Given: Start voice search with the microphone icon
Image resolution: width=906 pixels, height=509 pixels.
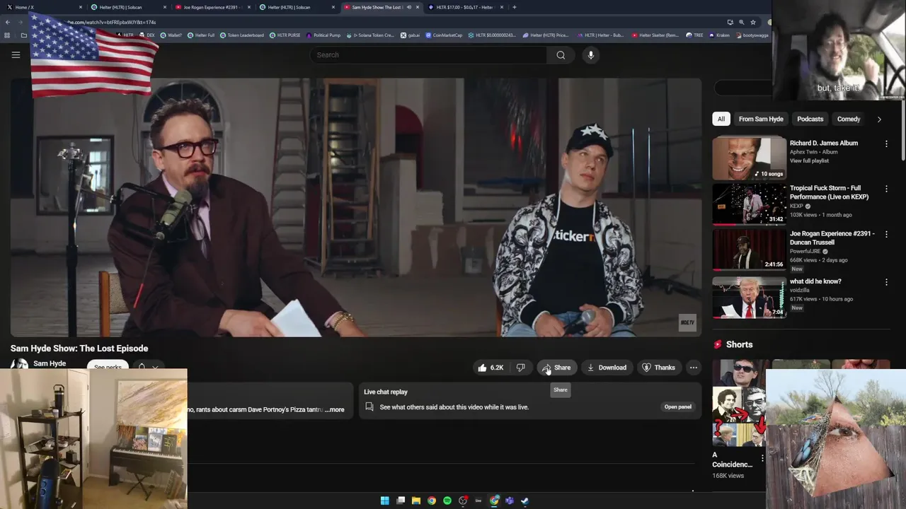Looking at the screenshot, I should click(590, 55).
